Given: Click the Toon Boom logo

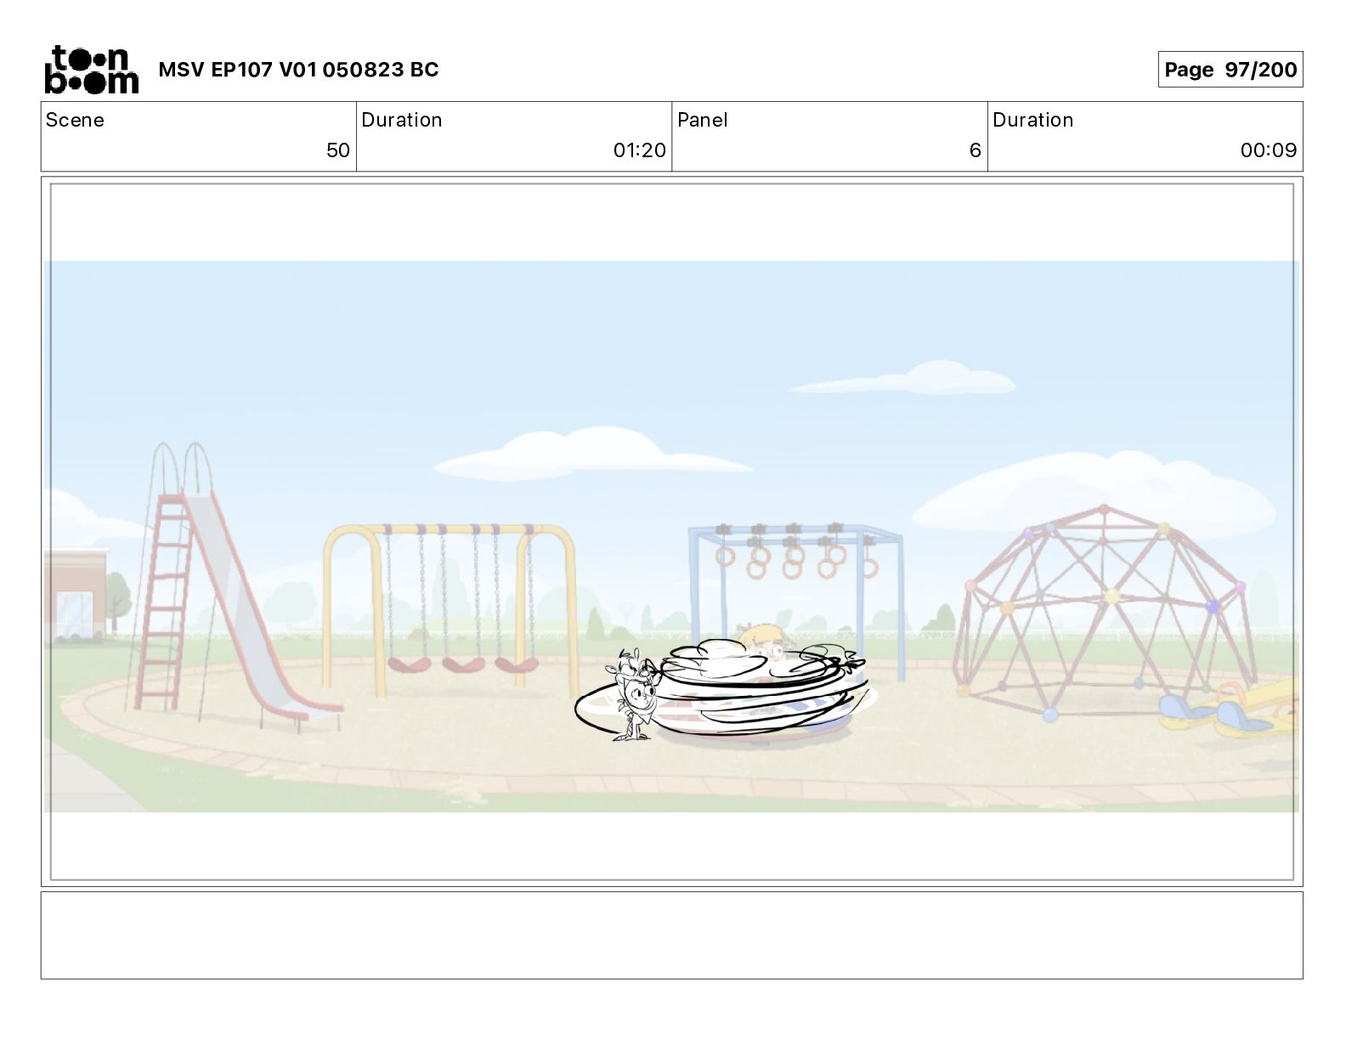Looking at the screenshot, I should (91, 69).
